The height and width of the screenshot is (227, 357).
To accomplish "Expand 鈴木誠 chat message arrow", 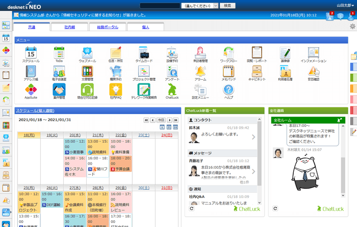I will coord(253,137).
